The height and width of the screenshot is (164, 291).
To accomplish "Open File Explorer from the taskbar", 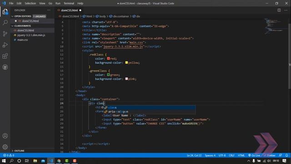I will [x=35, y=161].
